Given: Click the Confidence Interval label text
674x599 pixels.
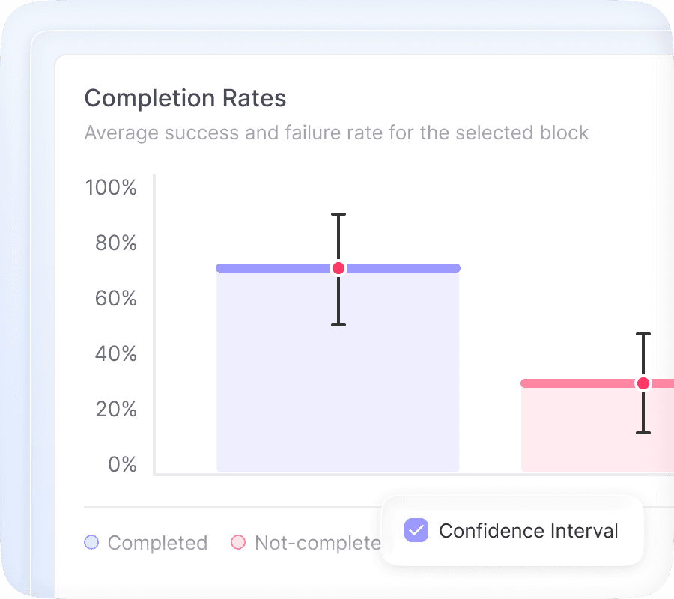Looking at the screenshot, I should click(529, 531).
